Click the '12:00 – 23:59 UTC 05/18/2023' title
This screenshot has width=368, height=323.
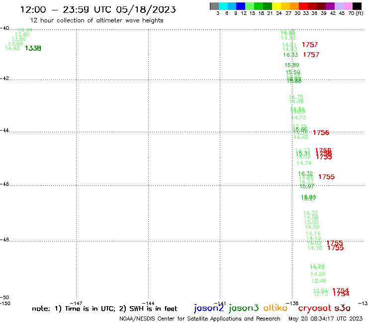pyautogui.click(x=98, y=9)
